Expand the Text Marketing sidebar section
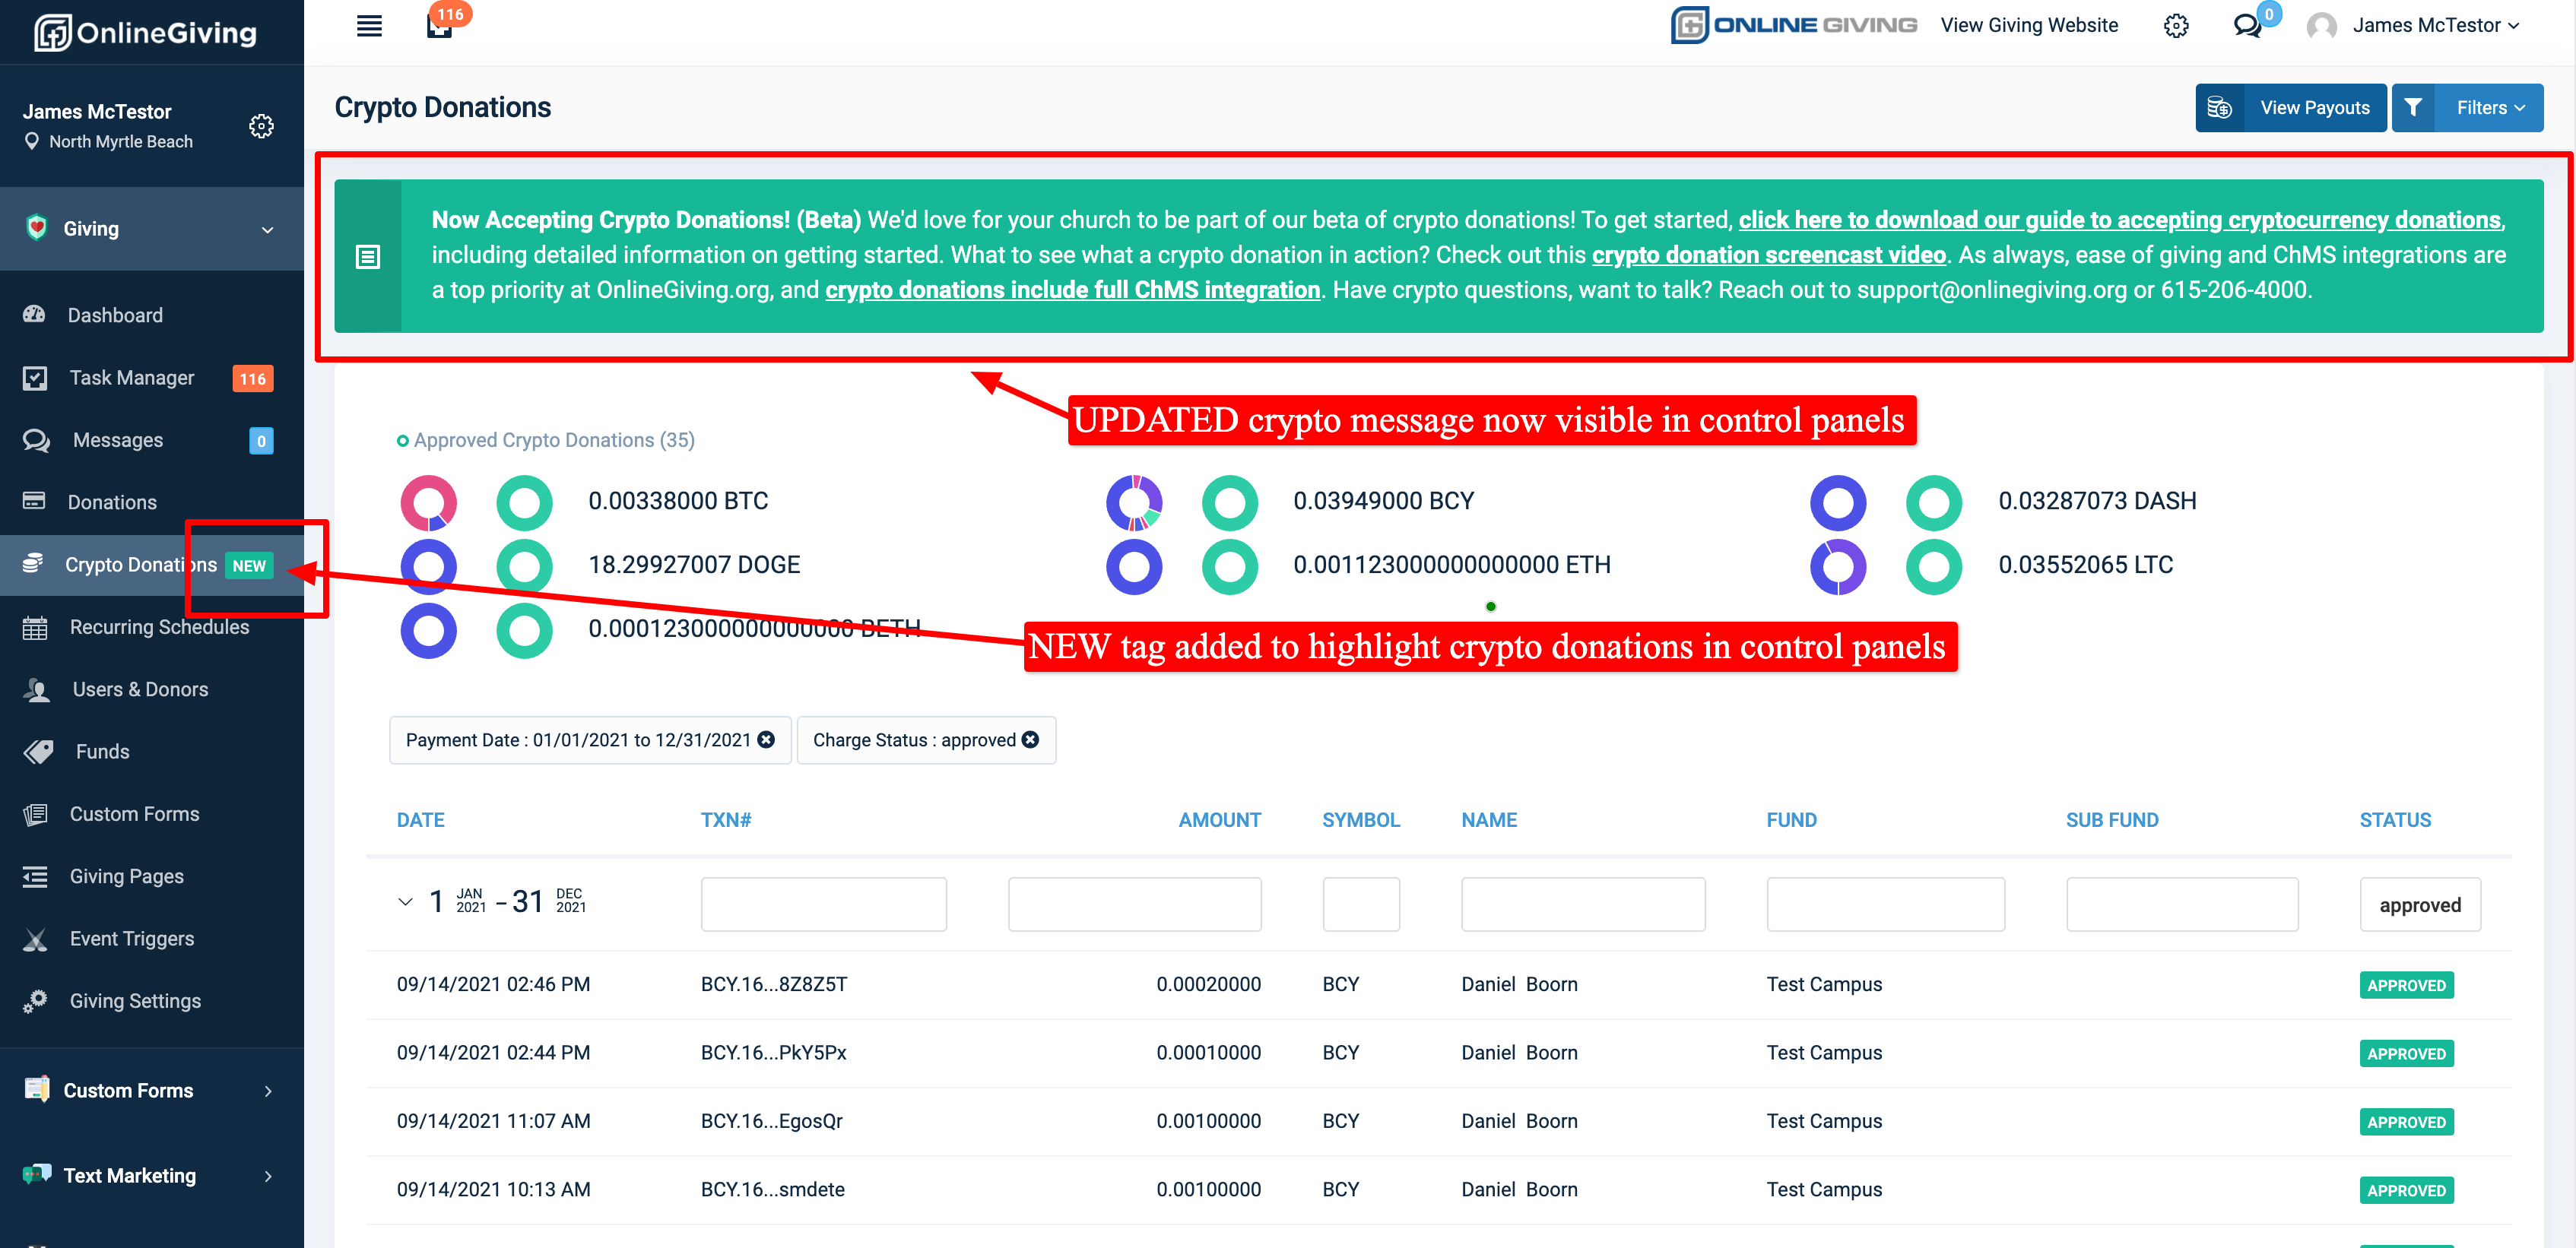2576x1248 pixels. pyautogui.click(x=268, y=1176)
